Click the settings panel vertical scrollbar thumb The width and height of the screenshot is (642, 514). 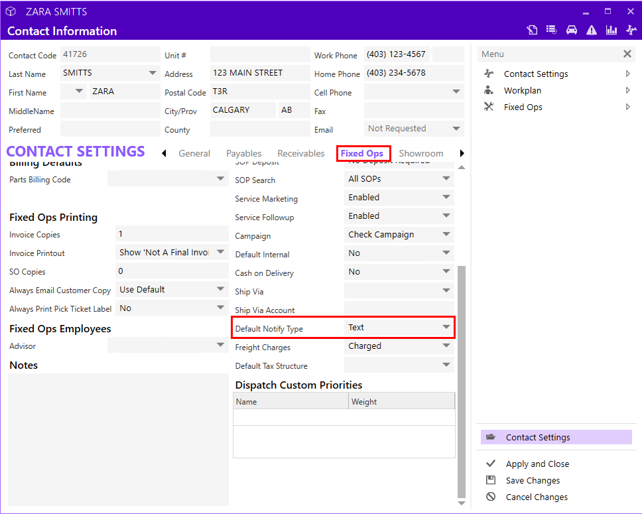point(462,381)
